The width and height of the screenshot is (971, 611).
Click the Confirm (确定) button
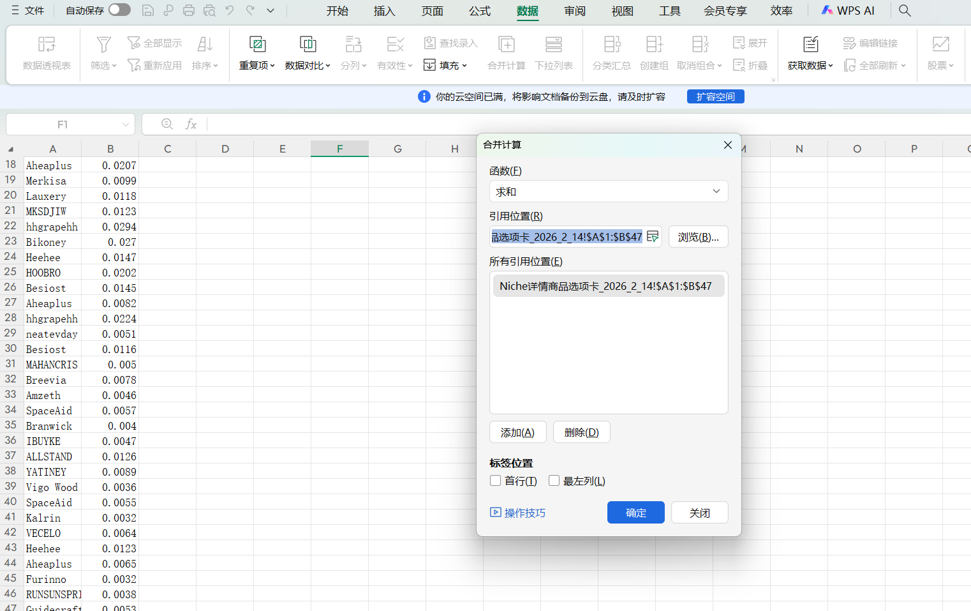[x=635, y=513]
